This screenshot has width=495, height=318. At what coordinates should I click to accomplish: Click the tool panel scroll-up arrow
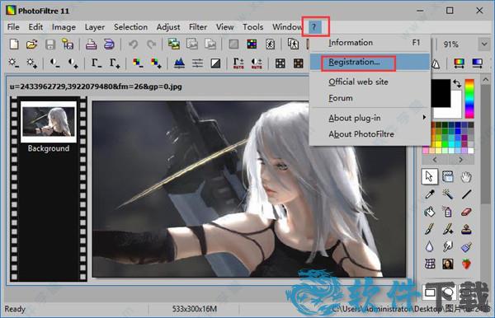[x=485, y=80]
